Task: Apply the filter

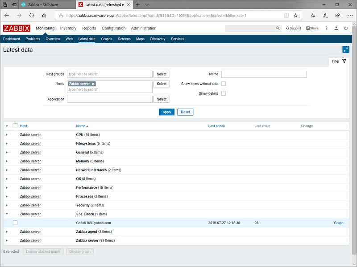Action: [x=166, y=112]
